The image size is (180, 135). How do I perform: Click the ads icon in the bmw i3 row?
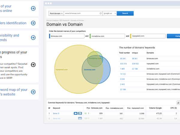pyautogui.click(x=80, y=113)
